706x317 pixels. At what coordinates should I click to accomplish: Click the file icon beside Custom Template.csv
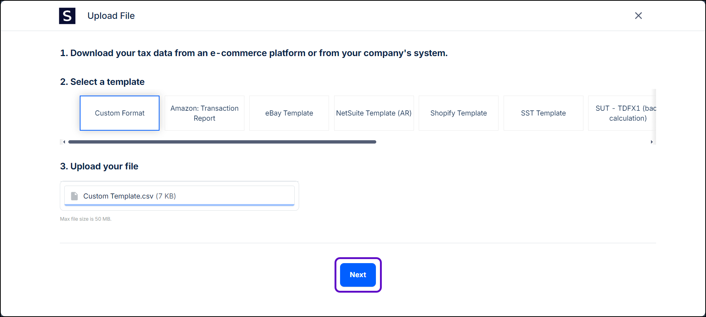tap(74, 196)
